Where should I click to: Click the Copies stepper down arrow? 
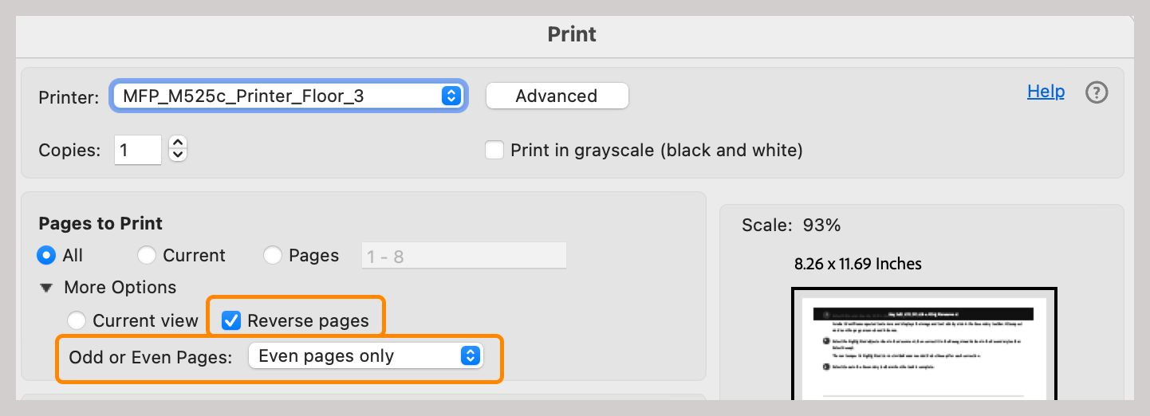(179, 155)
